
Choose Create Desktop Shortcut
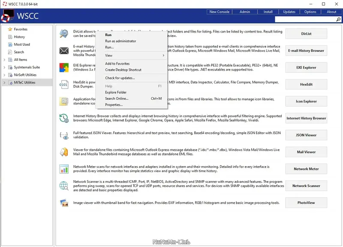click(x=132, y=70)
